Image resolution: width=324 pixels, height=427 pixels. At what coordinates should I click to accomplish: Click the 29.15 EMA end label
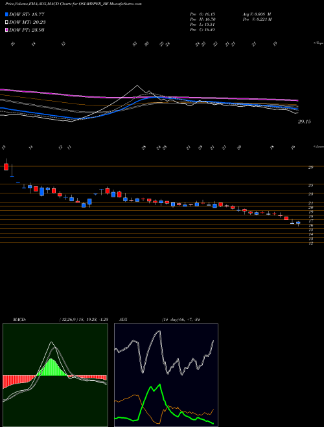[x=304, y=122]
